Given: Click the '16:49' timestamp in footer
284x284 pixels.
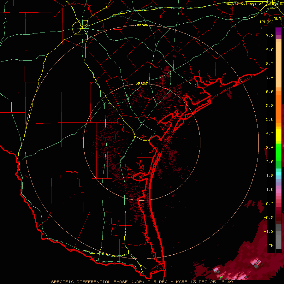Looking at the screenshot, I should pyautogui.click(x=225, y=282).
